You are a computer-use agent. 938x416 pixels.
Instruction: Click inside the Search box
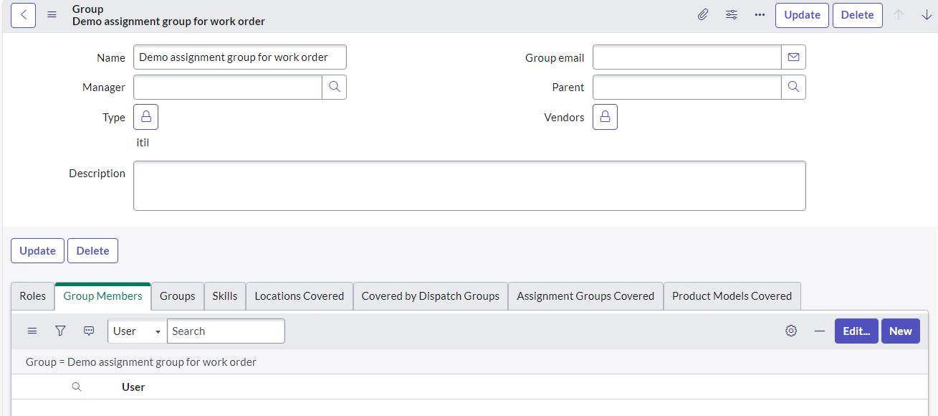pyautogui.click(x=226, y=331)
